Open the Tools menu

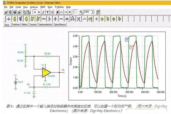[x=50, y=7]
